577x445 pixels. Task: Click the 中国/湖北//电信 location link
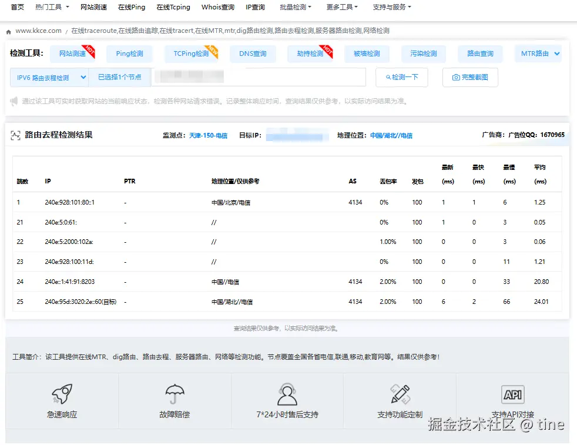[391, 135]
